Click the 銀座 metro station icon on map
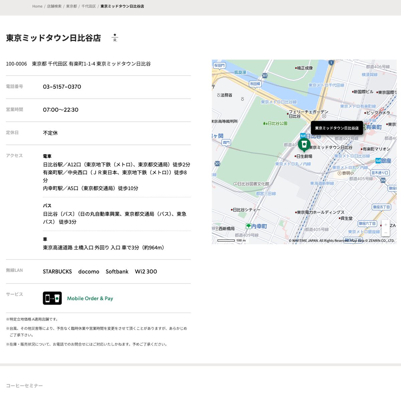 378,161
